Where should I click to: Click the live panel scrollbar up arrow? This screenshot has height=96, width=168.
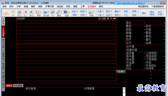[x=124, y=89]
